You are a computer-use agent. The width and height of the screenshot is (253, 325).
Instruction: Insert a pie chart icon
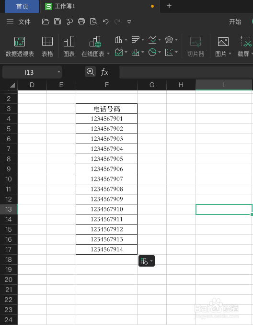click(x=152, y=52)
